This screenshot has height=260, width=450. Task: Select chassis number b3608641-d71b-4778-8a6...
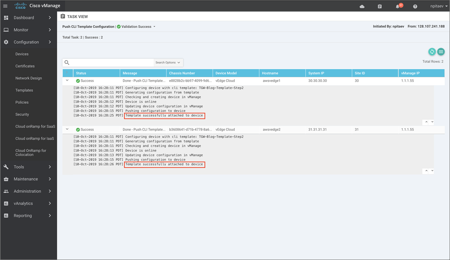click(190, 130)
